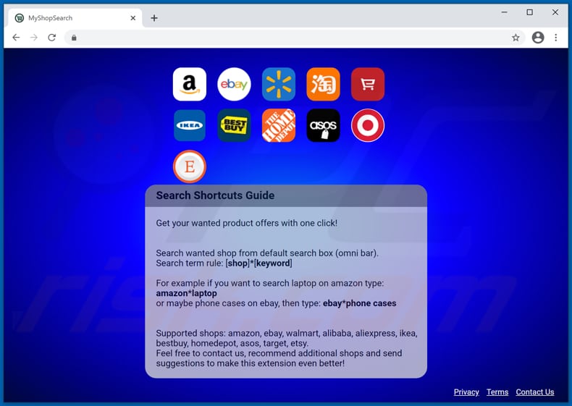Open a new tab with the plus button
The image size is (572, 406).
point(154,18)
